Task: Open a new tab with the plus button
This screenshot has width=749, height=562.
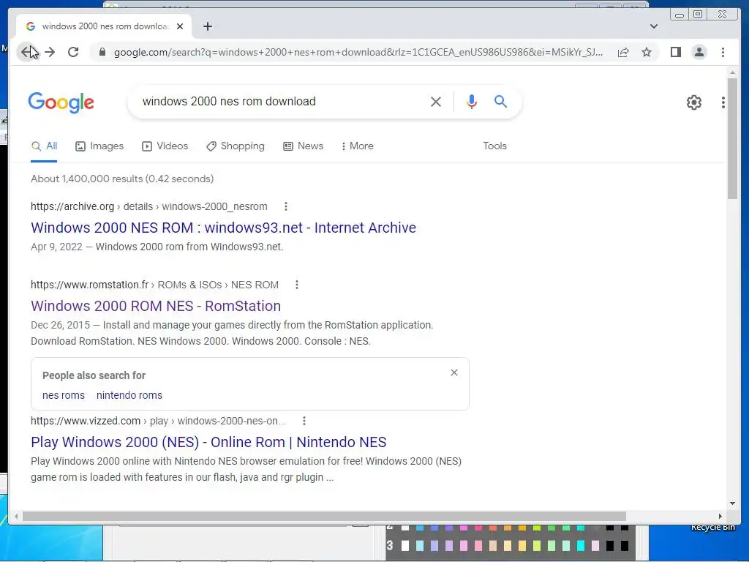Action: click(x=207, y=26)
